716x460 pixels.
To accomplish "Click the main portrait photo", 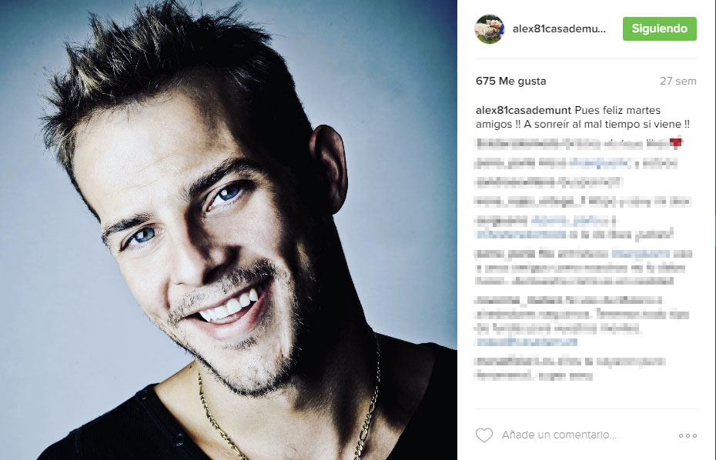I will 229,230.
